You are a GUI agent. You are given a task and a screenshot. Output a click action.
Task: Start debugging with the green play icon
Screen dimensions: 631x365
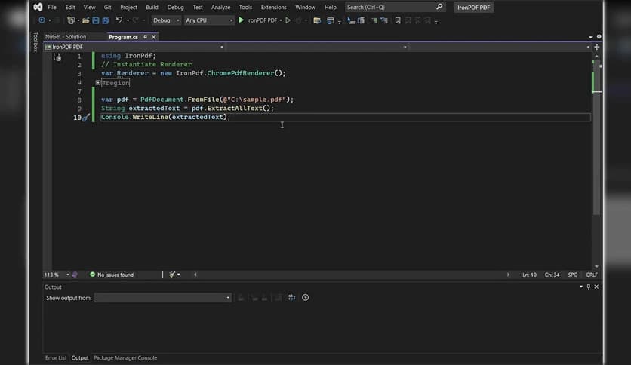pos(241,20)
